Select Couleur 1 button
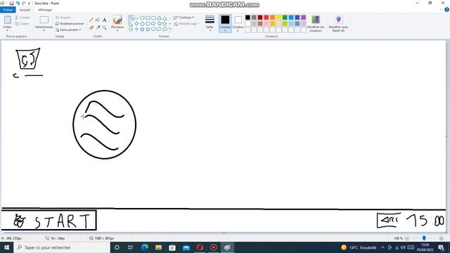This screenshot has height=253, width=450. (225, 23)
